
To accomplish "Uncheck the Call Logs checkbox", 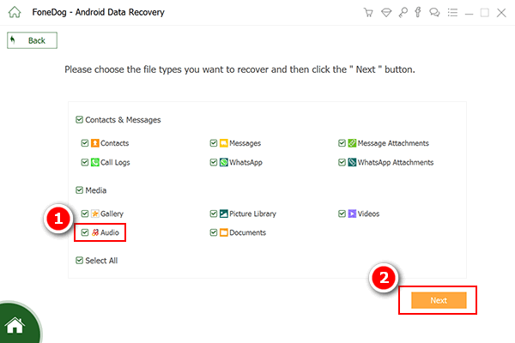I will [x=85, y=162].
